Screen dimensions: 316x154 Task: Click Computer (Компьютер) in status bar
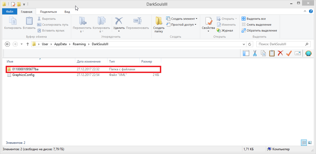[x=278, y=149]
